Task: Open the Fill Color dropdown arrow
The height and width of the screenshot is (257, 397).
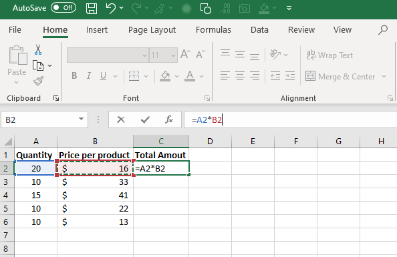Action: (176, 76)
